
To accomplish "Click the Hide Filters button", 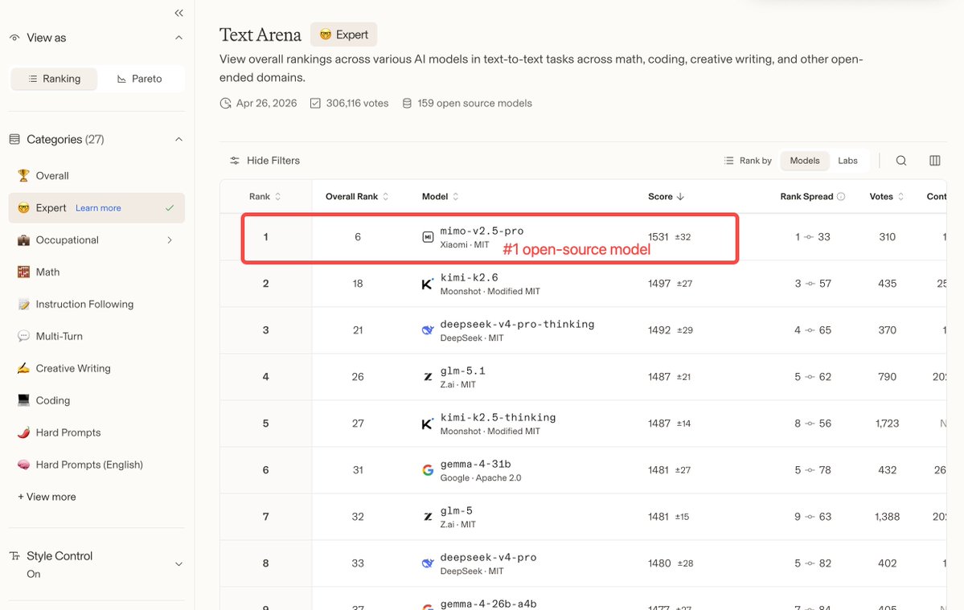I will (265, 160).
